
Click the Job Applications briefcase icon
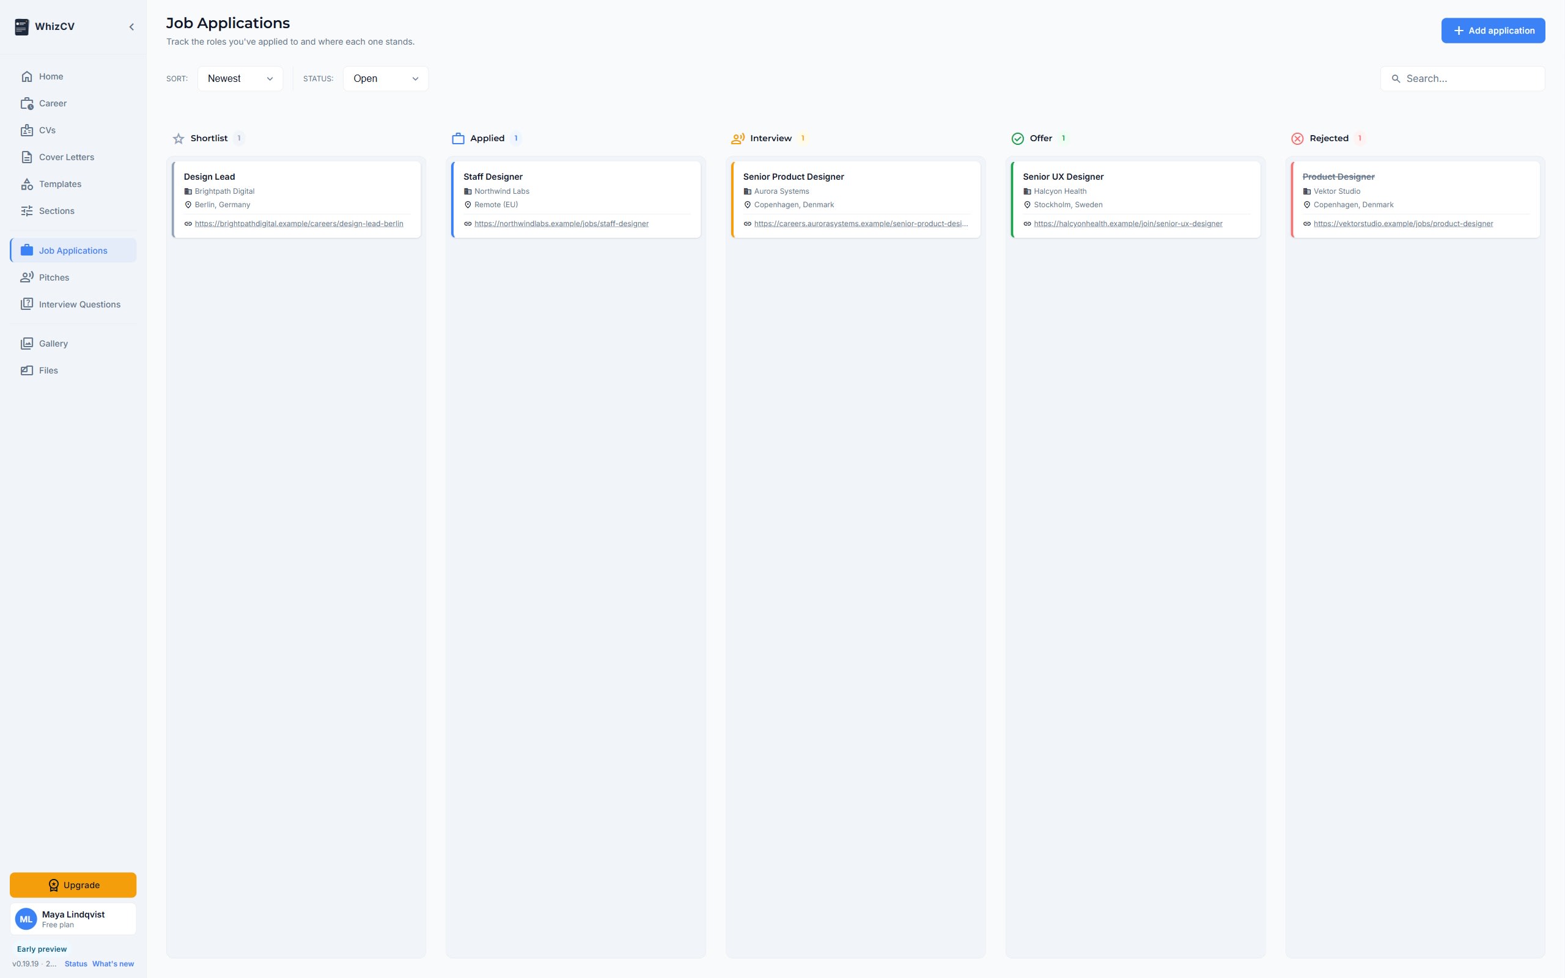coord(26,251)
